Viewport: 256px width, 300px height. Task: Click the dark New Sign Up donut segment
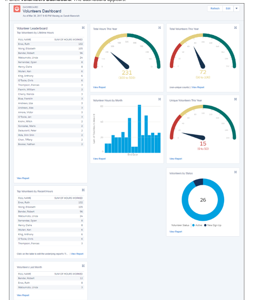(199, 182)
